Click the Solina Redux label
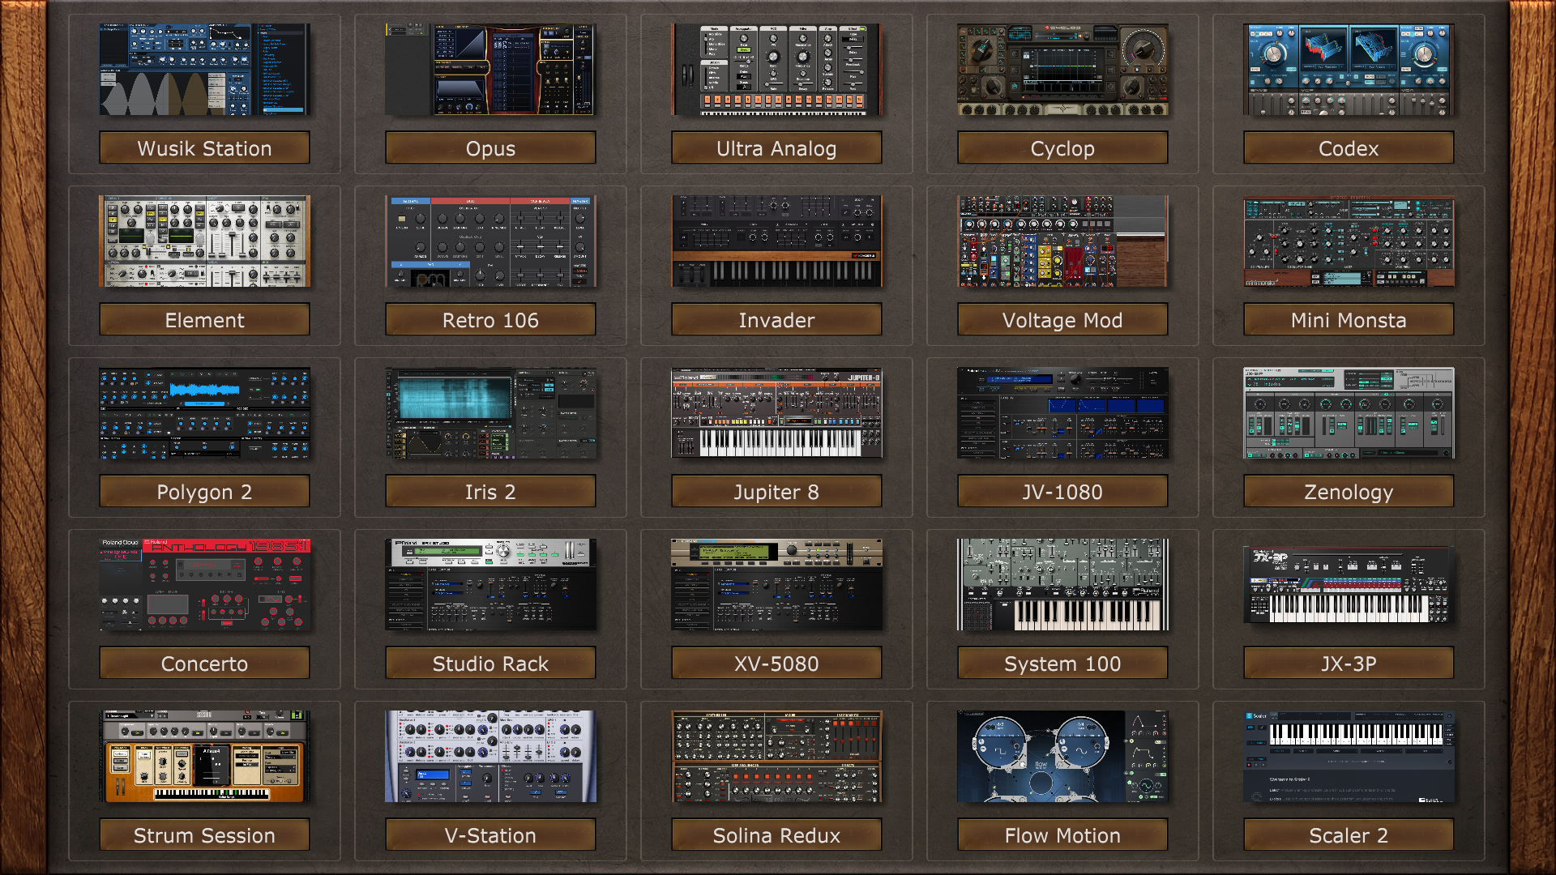This screenshot has width=1556, height=875. 776,835
